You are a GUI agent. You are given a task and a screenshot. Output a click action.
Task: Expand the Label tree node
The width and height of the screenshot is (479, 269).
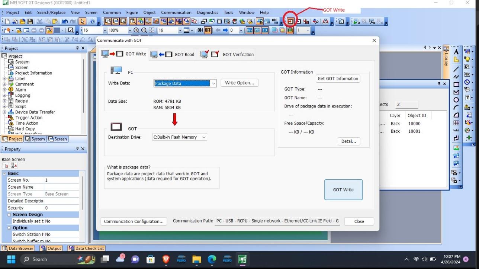[x=4, y=79]
